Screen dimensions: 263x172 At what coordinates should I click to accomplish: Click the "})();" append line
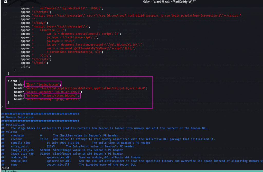pyautogui.click(x=36, y=56)
